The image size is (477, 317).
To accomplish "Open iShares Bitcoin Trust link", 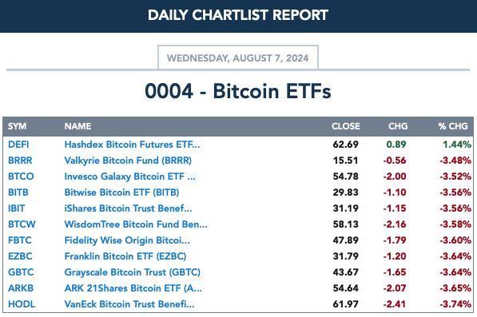I will (128, 208).
